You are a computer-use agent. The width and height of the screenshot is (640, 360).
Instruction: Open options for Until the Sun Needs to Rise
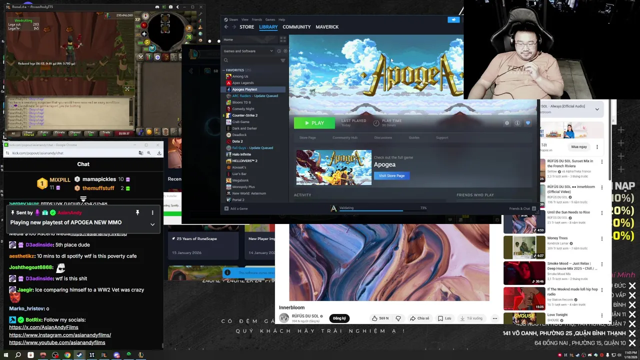(x=602, y=213)
